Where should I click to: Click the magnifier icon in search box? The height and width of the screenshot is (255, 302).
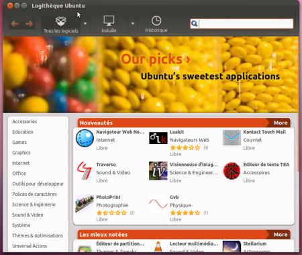click(x=194, y=24)
